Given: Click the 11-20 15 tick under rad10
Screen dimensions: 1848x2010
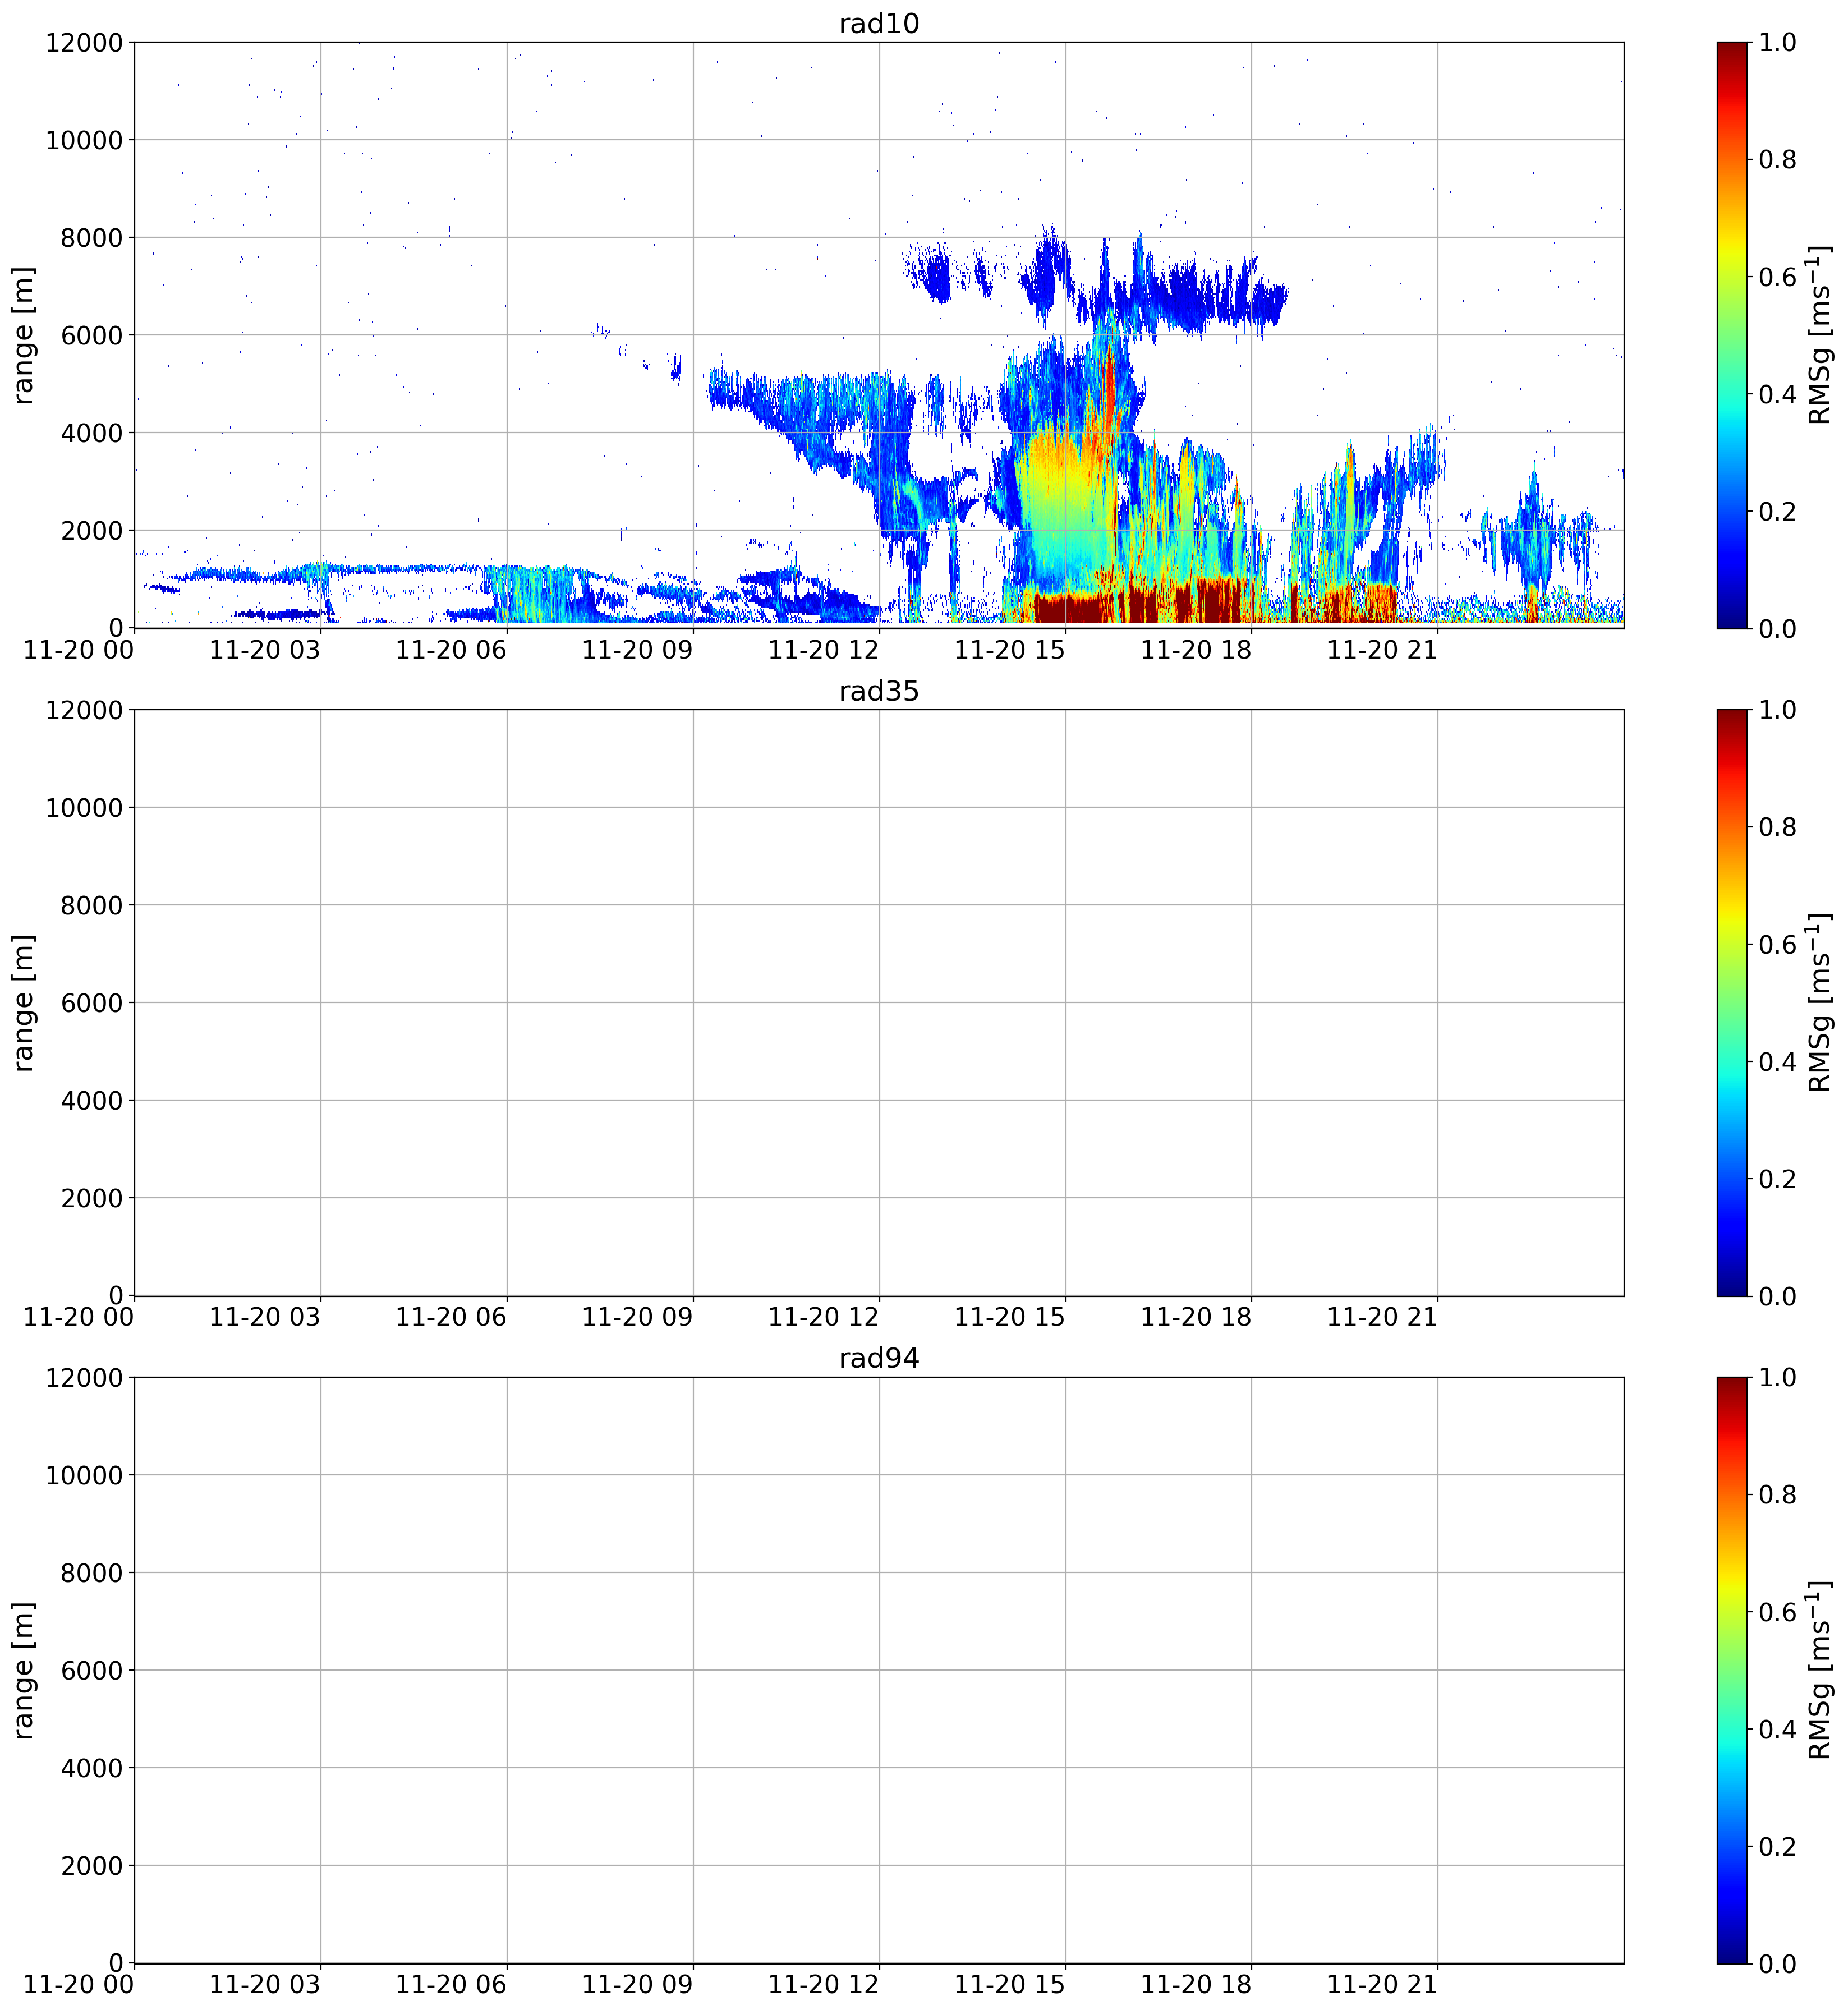Looking at the screenshot, I should pyautogui.click(x=1010, y=650).
